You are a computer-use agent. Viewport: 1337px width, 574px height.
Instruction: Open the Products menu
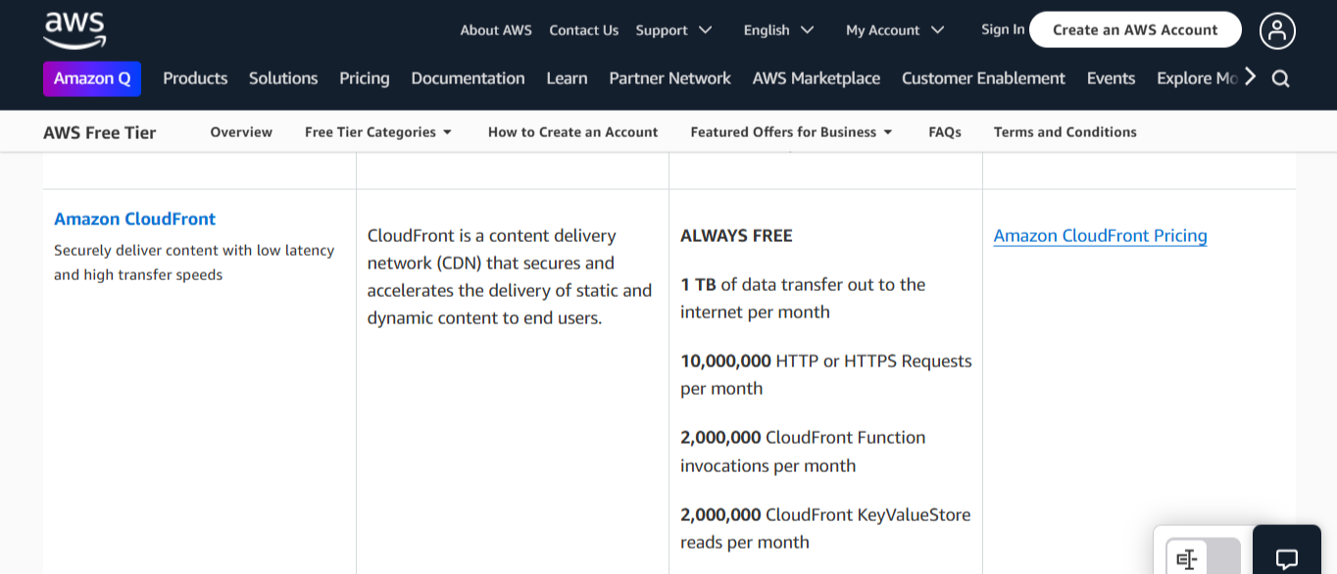[x=195, y=78]
